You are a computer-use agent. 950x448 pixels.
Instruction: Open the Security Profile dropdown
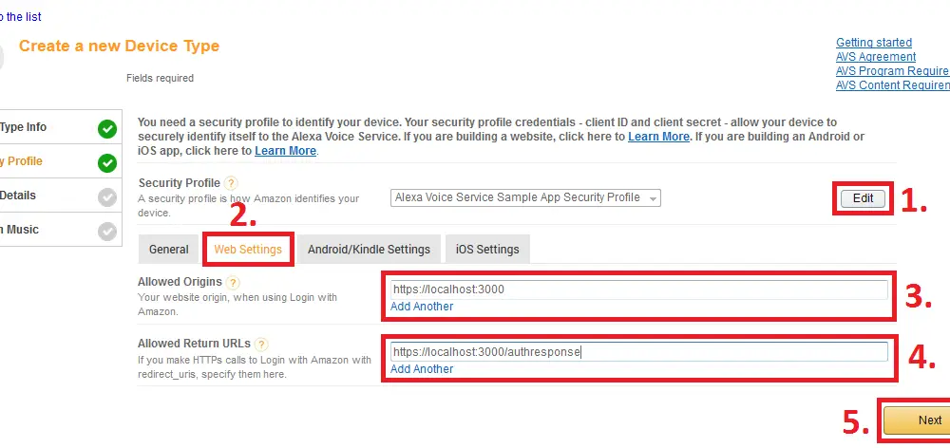pyautogui.click(x=525, y=197)
